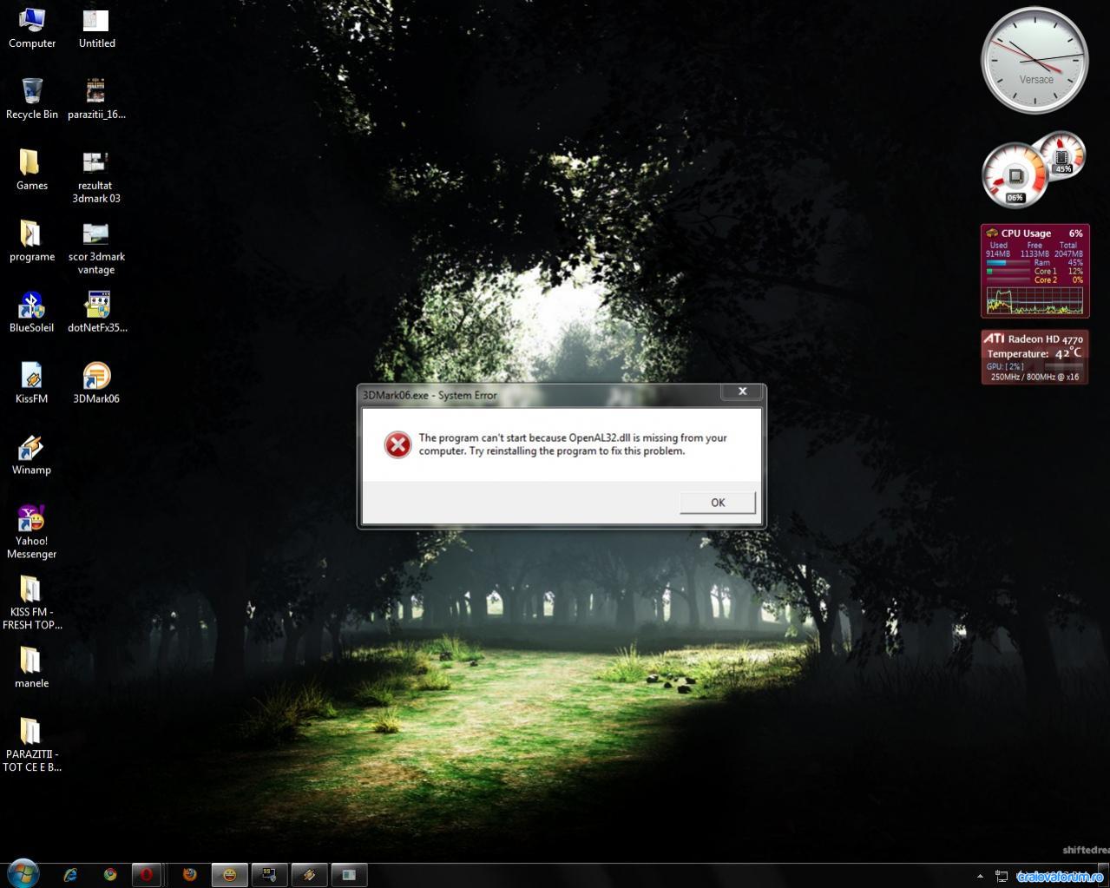Click the RAM meter small dial showing 45%
Screen dimensions: 1110x888
1061,155
